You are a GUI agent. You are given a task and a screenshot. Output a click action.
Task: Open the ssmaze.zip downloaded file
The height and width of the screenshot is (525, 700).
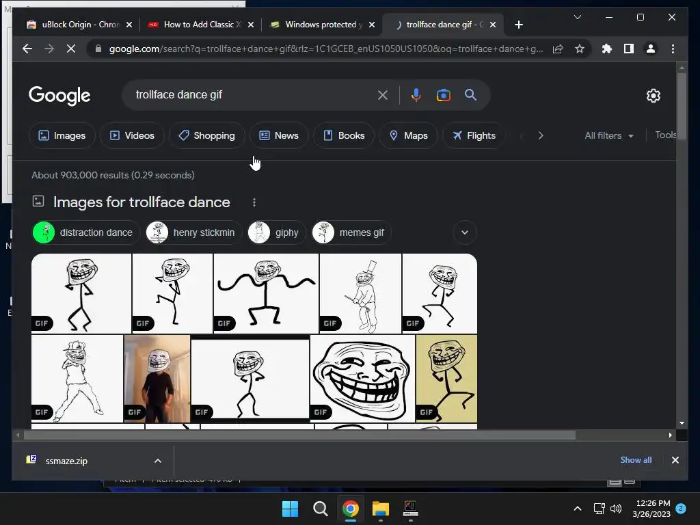click(x=66, y=461)
